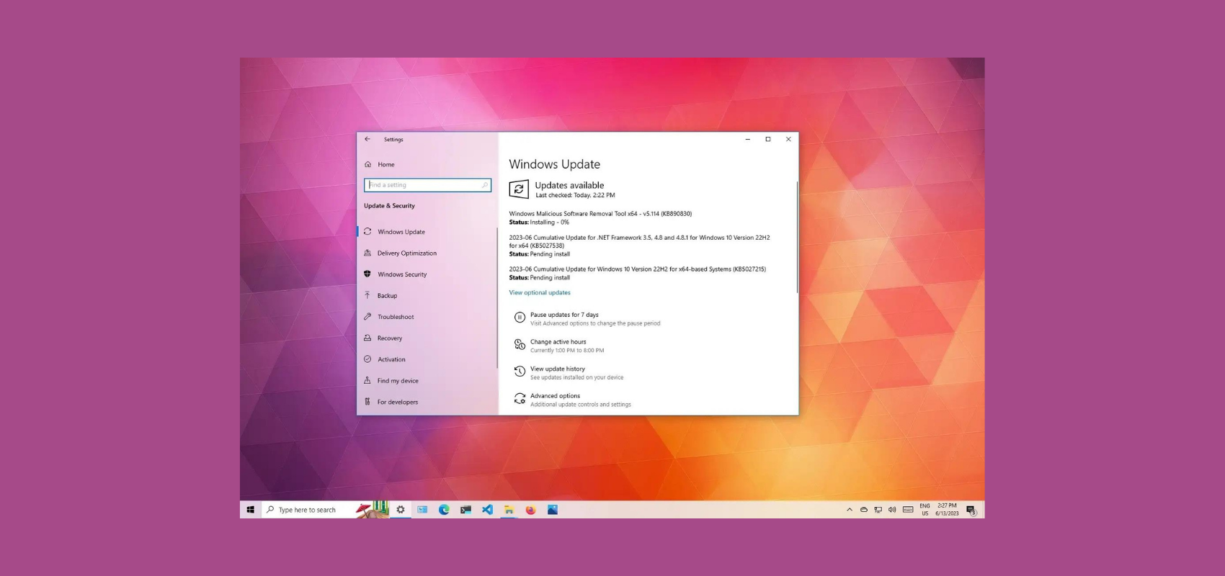The height and width of the screenshot is (576, 1225).
Task: Click the KB890830 Malicious Software Removal Tool entry
Action: click(600, 214)
